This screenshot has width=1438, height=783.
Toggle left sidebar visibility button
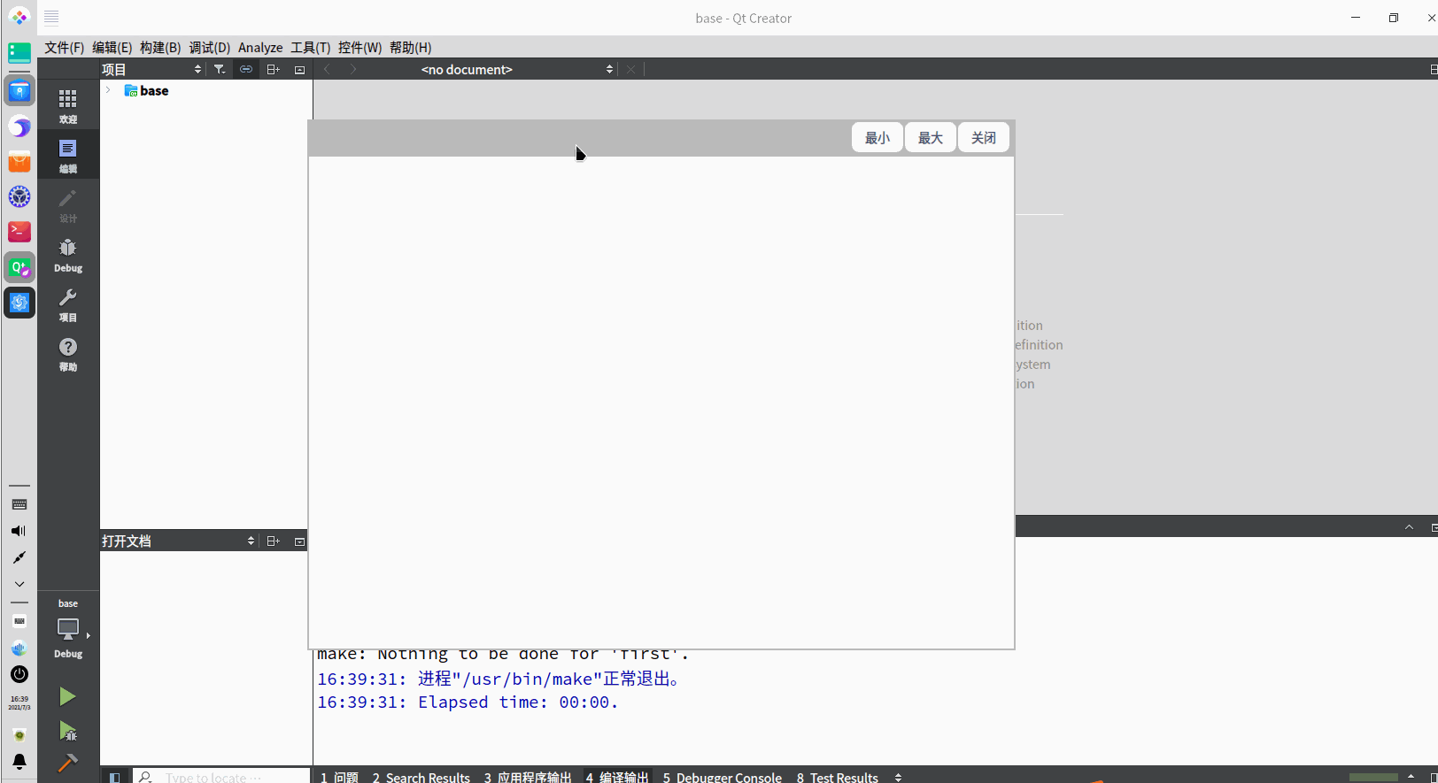[x=114, y=777]
